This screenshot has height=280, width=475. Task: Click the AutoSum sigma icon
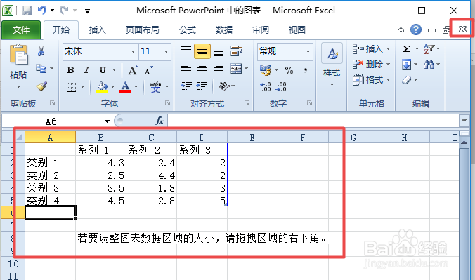[x=407, y=48]
